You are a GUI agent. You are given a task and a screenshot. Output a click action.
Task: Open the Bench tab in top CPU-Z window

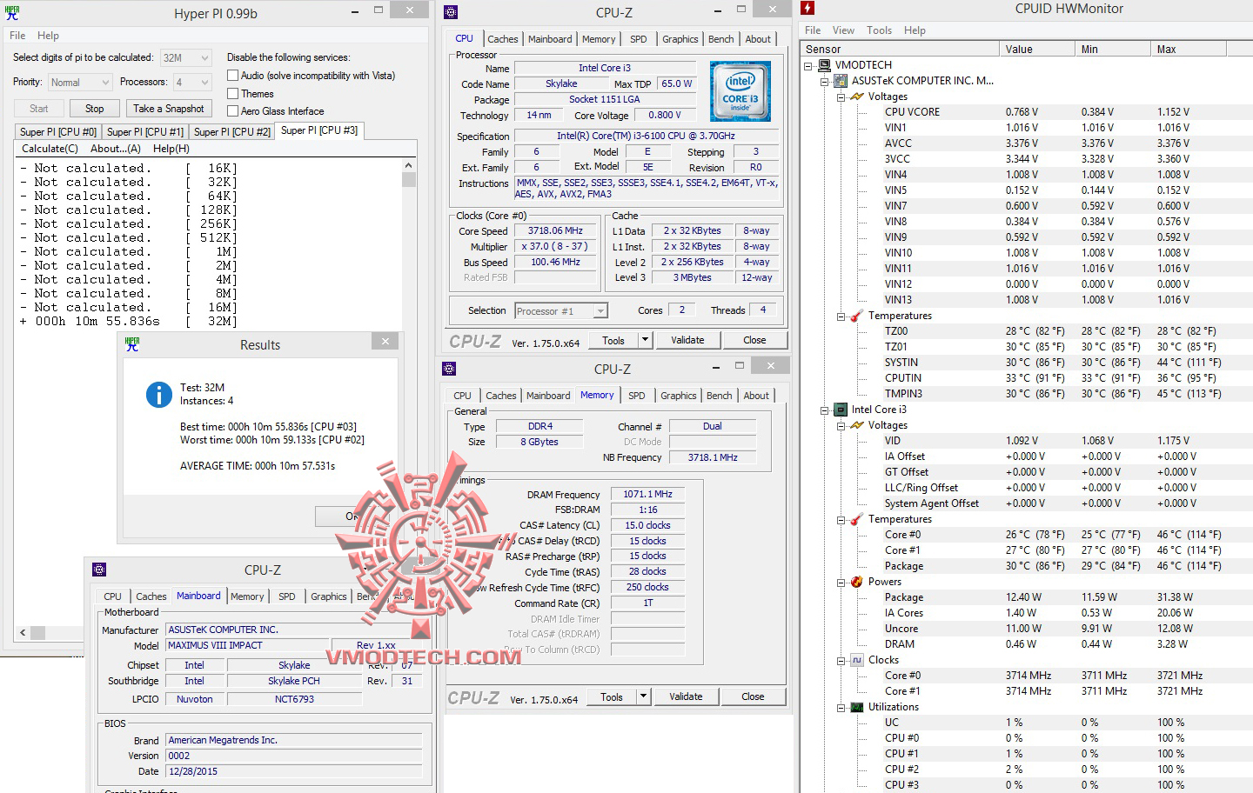[x=720, y=39]
